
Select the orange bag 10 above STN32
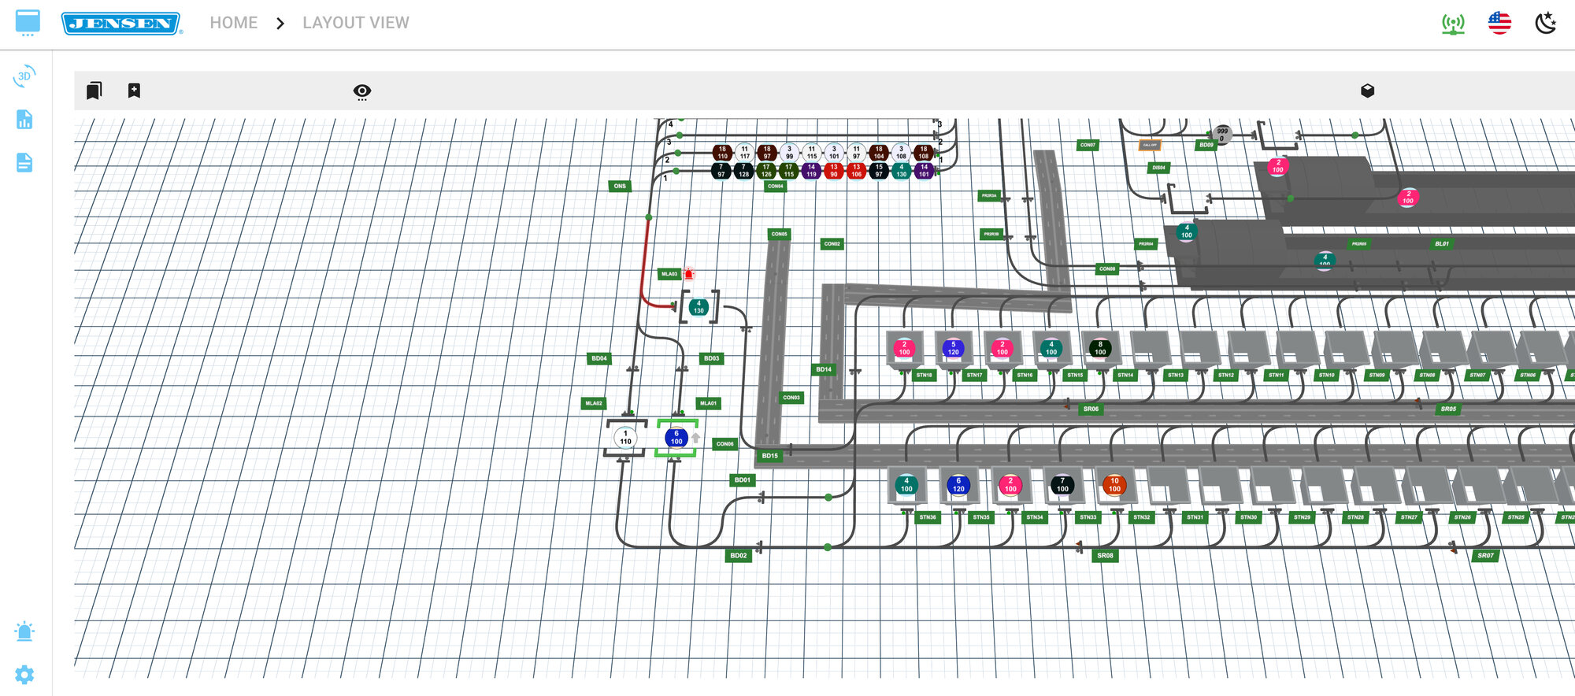[1114, 485]
